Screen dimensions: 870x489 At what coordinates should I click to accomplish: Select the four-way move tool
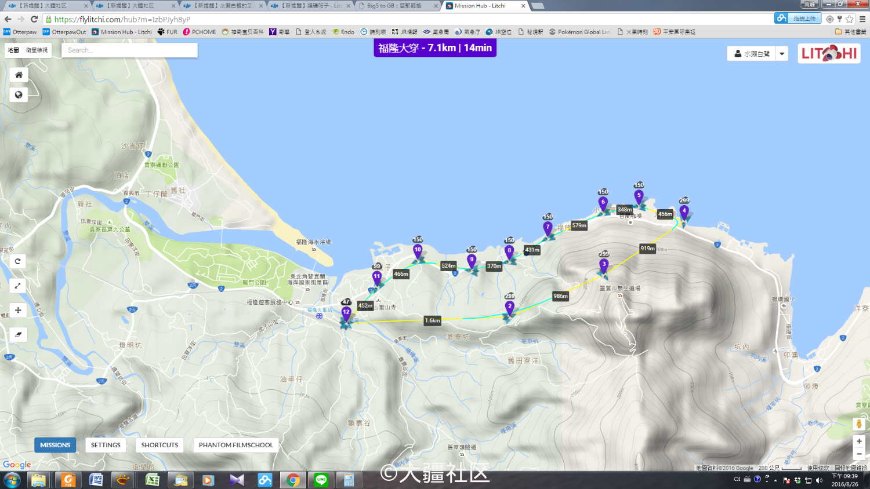pos(18,311)
